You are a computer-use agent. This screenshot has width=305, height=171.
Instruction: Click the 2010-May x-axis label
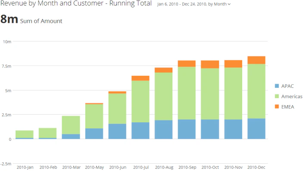pyautogui.click(x=94, y=167)
